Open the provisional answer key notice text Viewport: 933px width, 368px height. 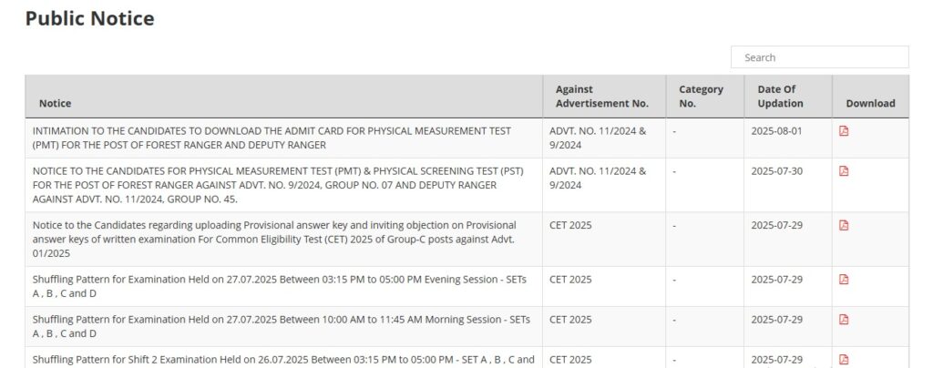(x=273, y=239)
